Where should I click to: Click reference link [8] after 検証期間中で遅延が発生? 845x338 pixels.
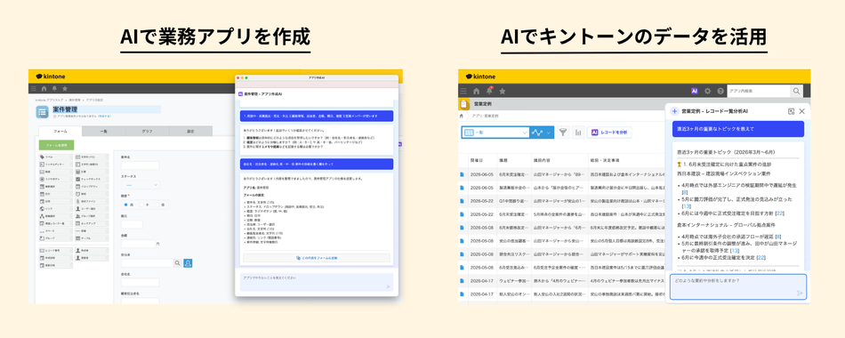[x=685, y=192]
